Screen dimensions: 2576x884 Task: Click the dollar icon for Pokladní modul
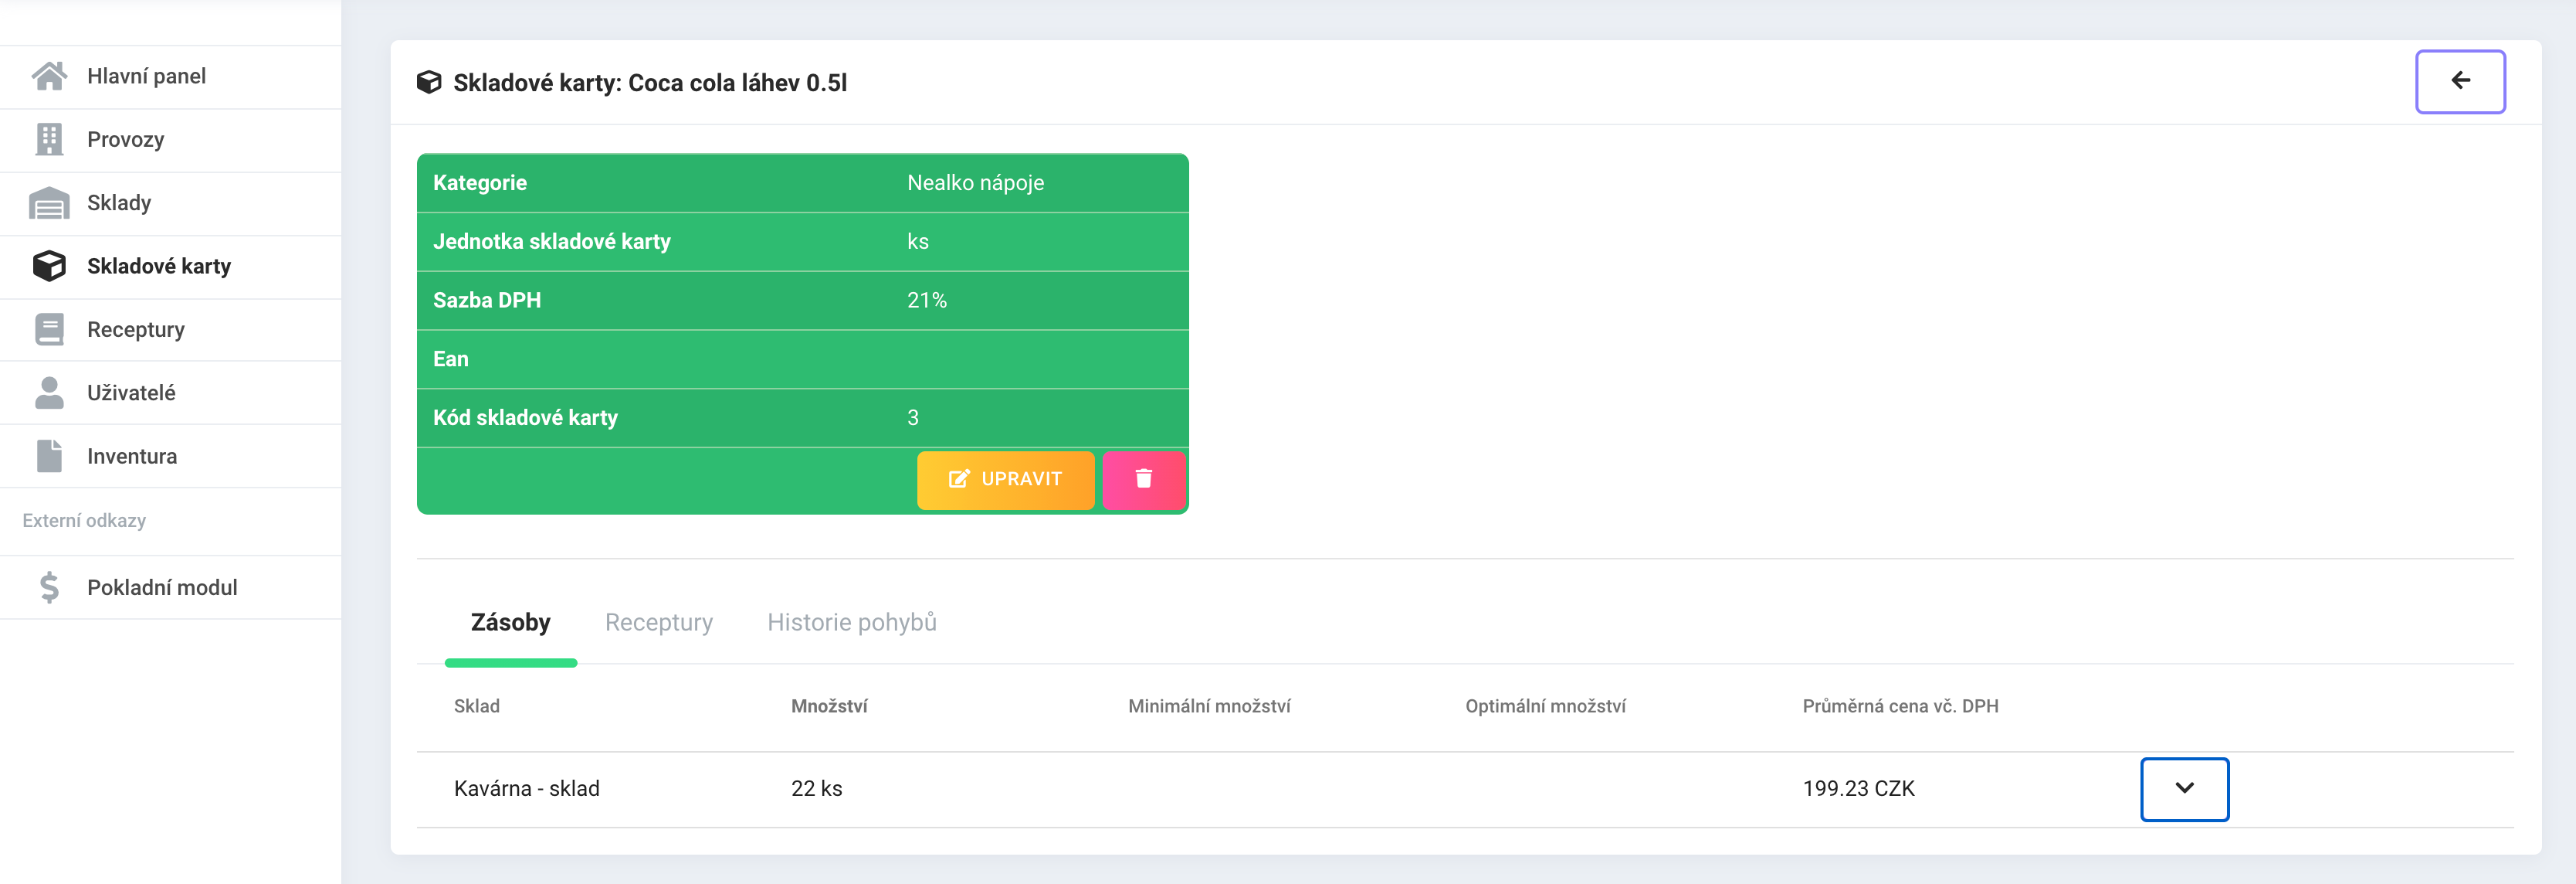(x=49, y=588)
